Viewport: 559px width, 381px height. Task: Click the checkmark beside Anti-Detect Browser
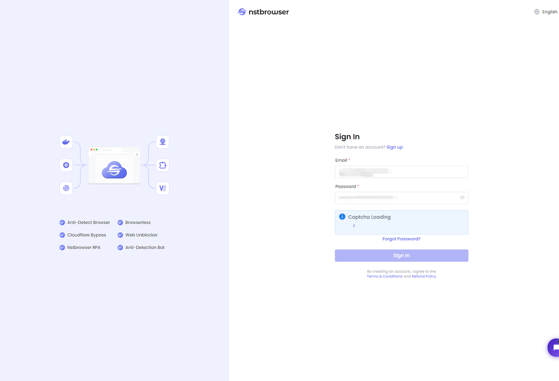click(x=62, y=223)
